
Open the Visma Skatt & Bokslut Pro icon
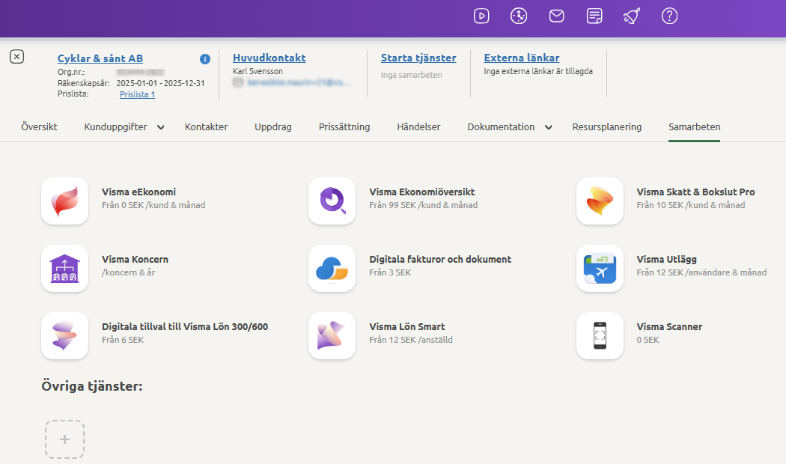coord(600,201)
